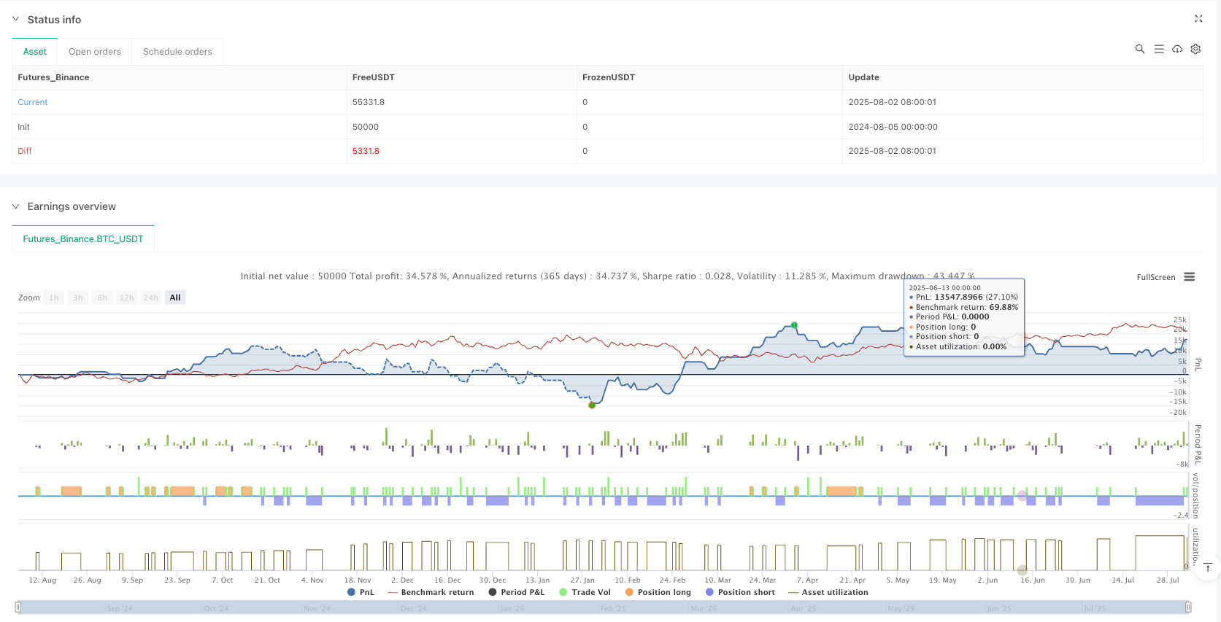This screenshot has height=622, width=1221.
Task: Switch to the Schedule orders tab
Action: [x=177, y=52]
